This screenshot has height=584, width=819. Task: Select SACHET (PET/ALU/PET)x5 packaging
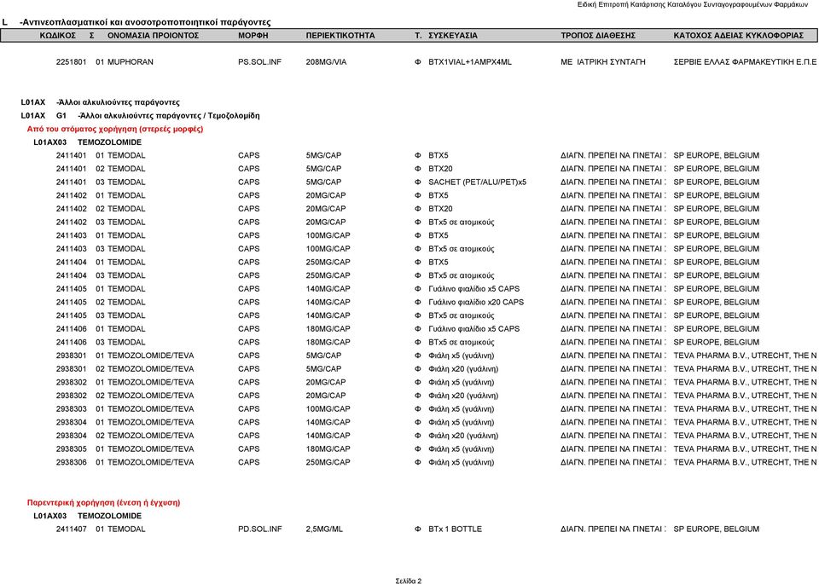(478, 182)
